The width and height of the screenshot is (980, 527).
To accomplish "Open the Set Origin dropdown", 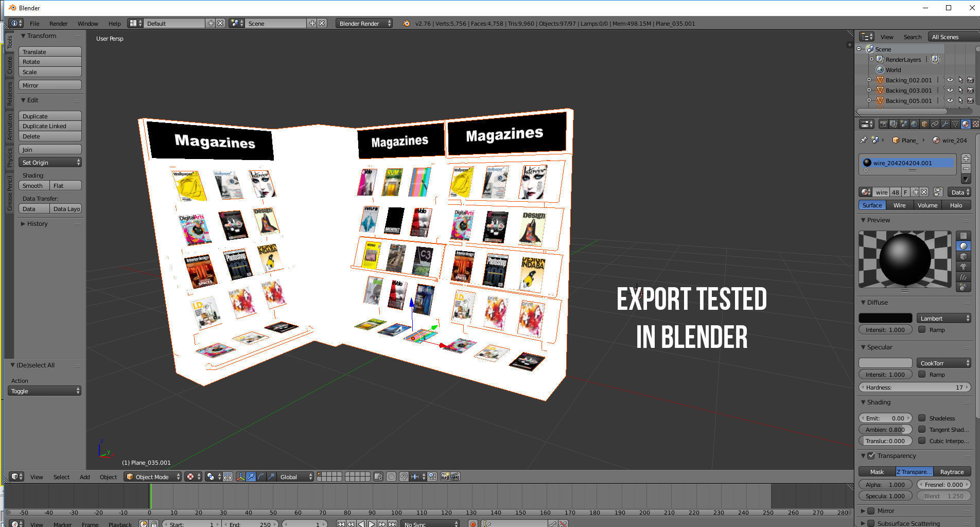I will pos(50,162).
